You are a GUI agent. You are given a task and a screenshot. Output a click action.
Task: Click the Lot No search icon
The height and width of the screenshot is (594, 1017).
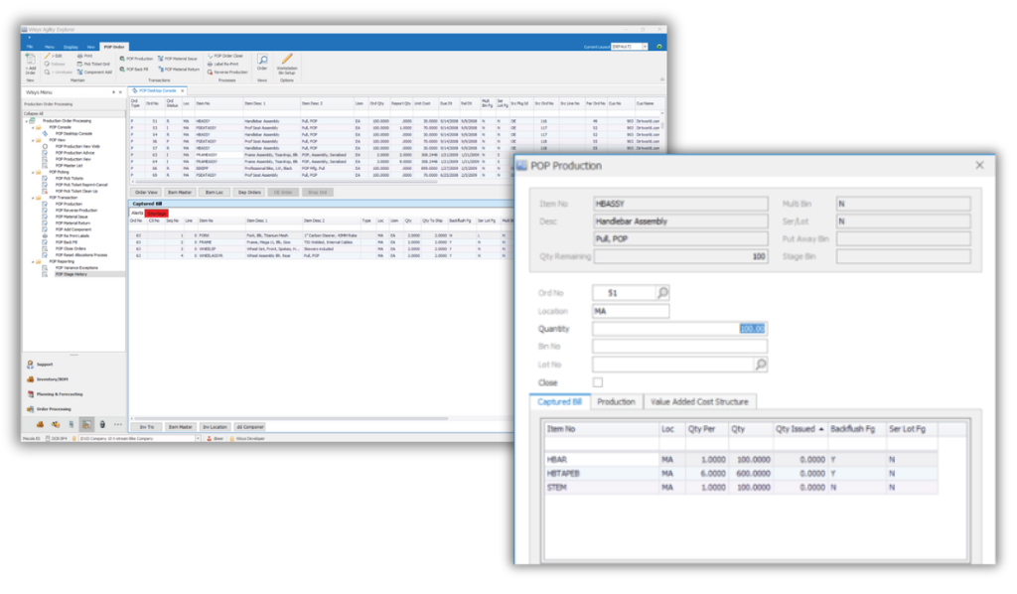[x=761, y=365]
